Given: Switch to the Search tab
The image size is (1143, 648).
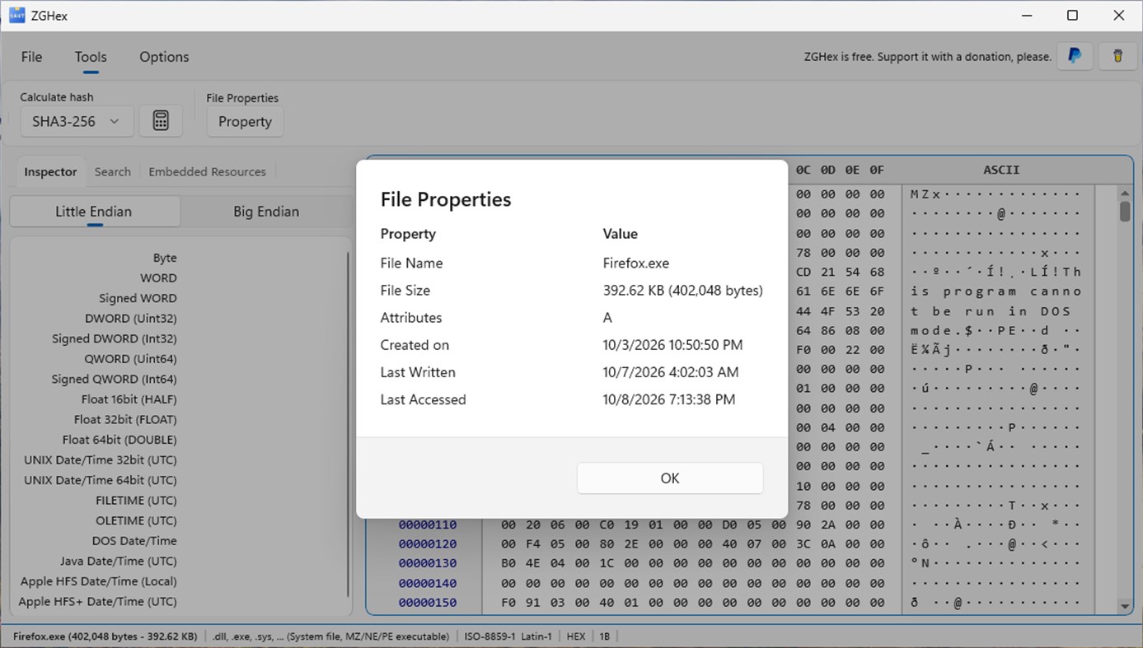Looking at the screenshot, I should point(112,172).
